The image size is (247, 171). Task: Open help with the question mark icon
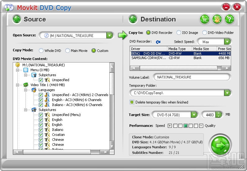point(229,19)
